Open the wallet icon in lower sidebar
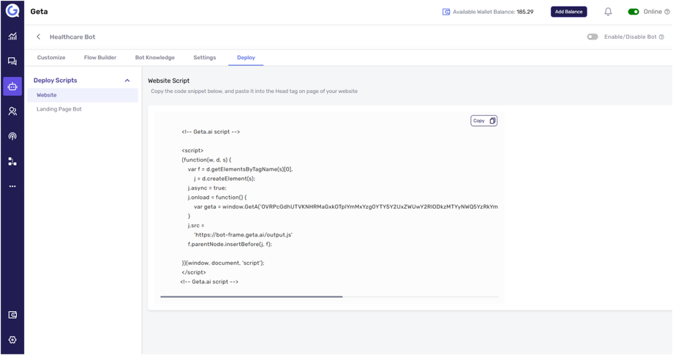This screenshot has height=355, width=673. coord(12,315)
